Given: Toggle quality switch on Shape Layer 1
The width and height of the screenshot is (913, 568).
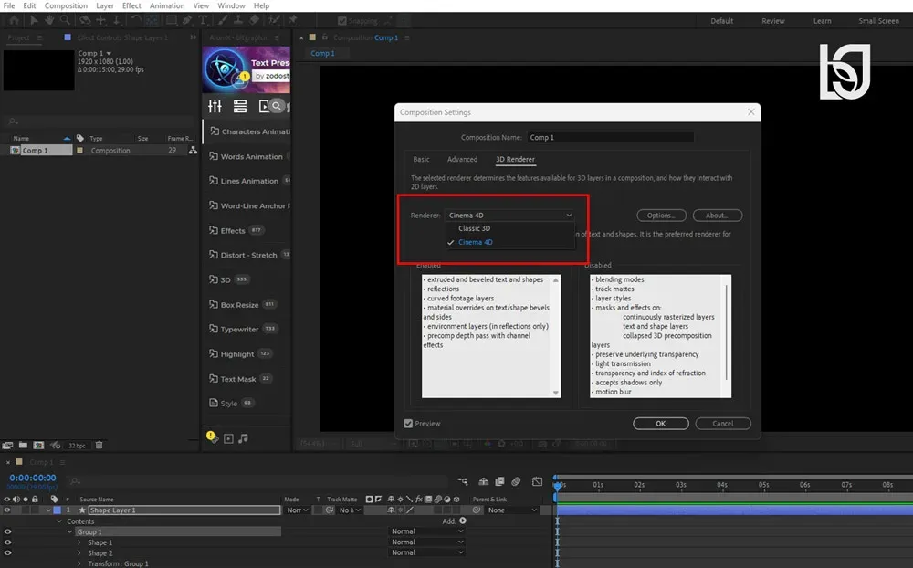Looking at the screenshot, I should [x=410, y=510].
